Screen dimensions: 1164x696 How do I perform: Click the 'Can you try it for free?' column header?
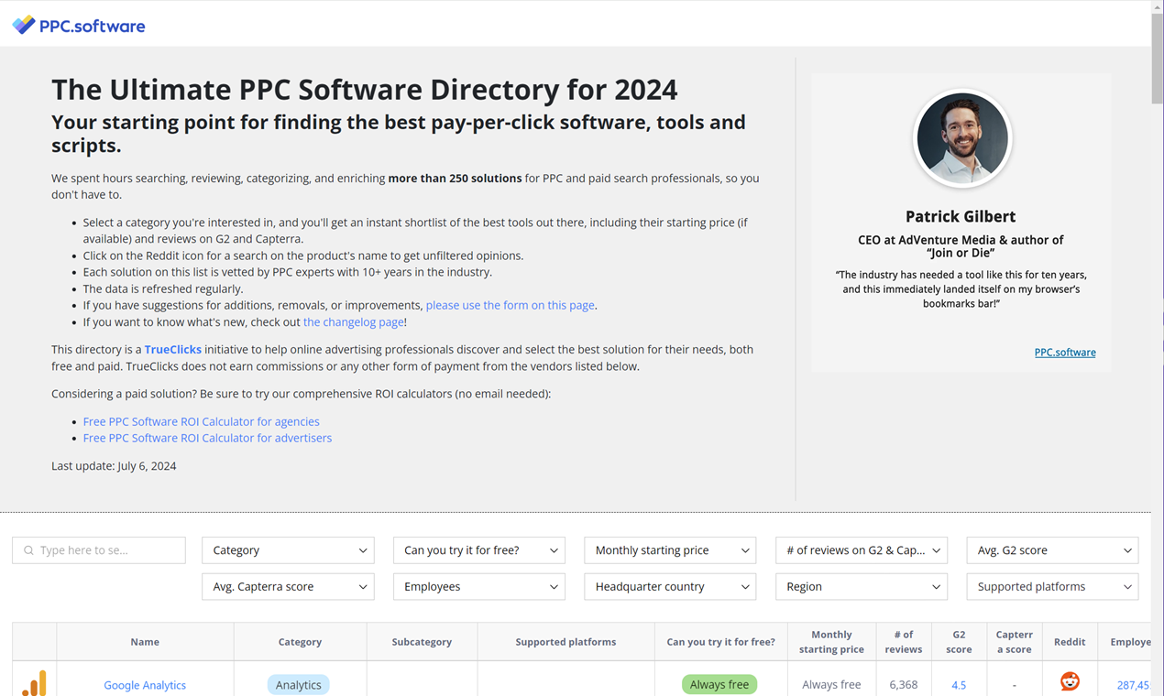720,642
